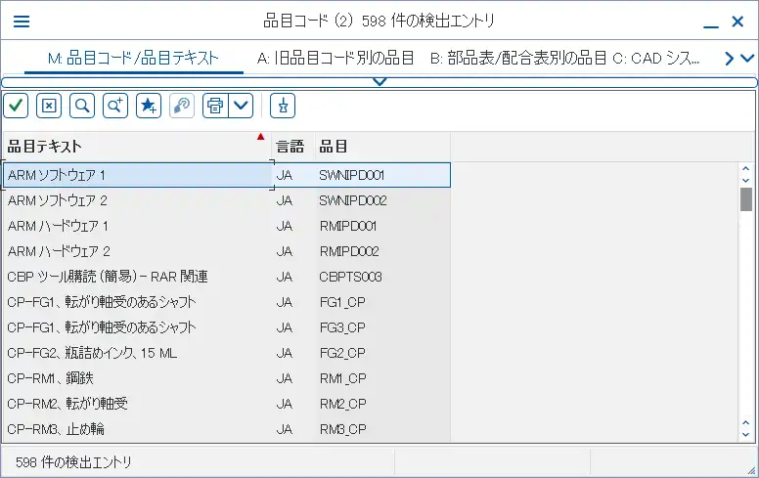Viewport: 759px width, 478px height.
Task: Select row ARM ハードウェア 1
Action: click(x=227, y=226)
